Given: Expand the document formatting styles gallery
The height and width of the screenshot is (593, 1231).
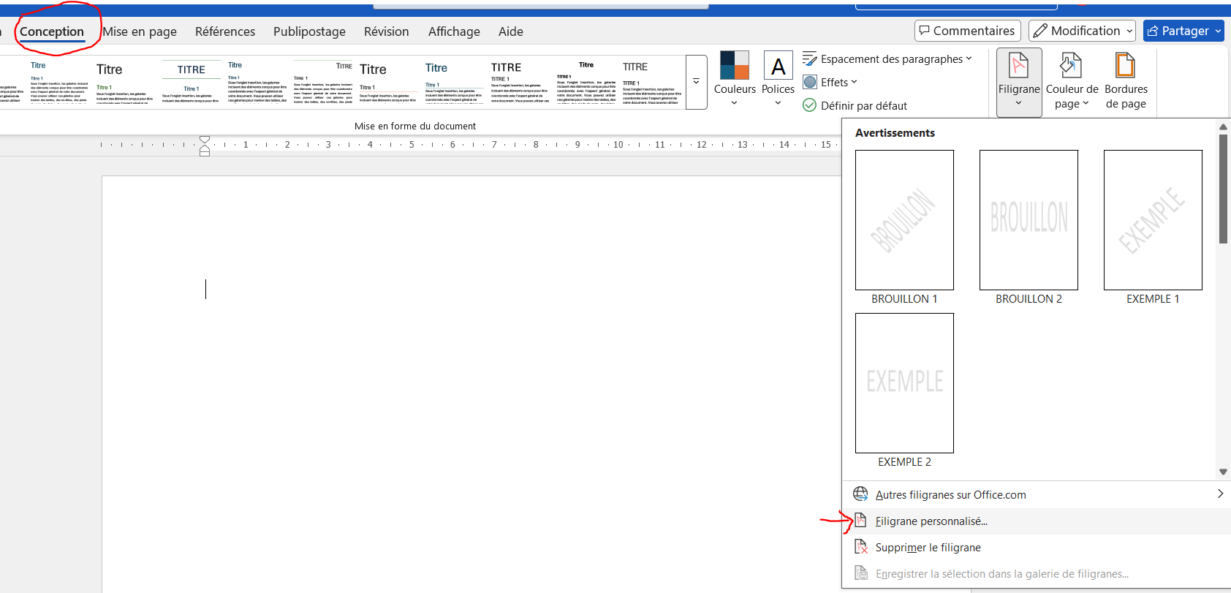Looking at the screenshot, I should coord(697,82).
